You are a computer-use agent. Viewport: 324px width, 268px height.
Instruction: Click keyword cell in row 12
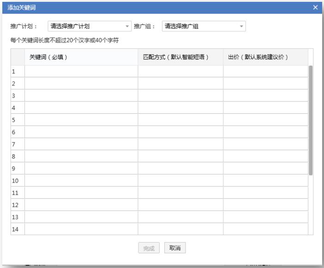81,205
